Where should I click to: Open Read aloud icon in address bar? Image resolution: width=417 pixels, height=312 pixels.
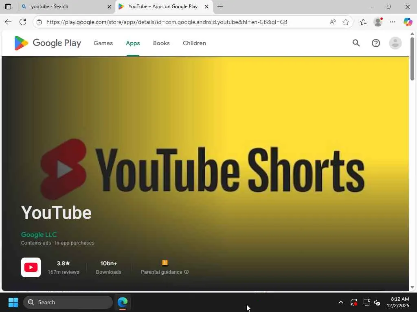[x=333, y=22]
